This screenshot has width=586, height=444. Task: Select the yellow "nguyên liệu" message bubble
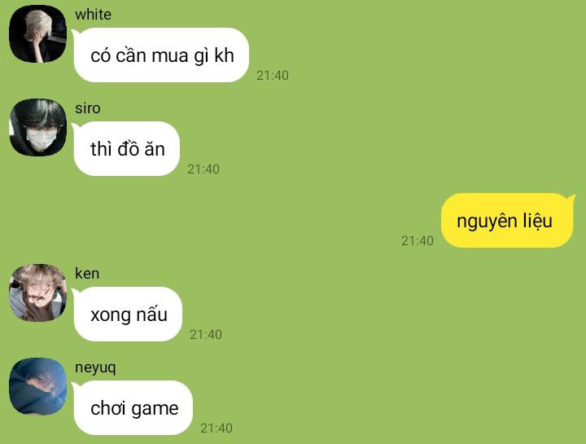[507, 220]
